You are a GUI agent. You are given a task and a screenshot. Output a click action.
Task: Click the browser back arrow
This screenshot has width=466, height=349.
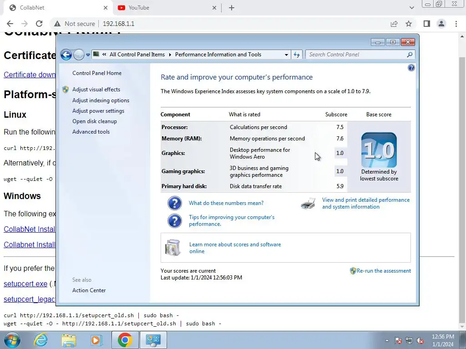10,24
